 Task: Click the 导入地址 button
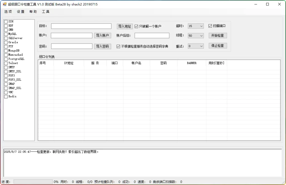pyautogui.click(x=125, y=26)
